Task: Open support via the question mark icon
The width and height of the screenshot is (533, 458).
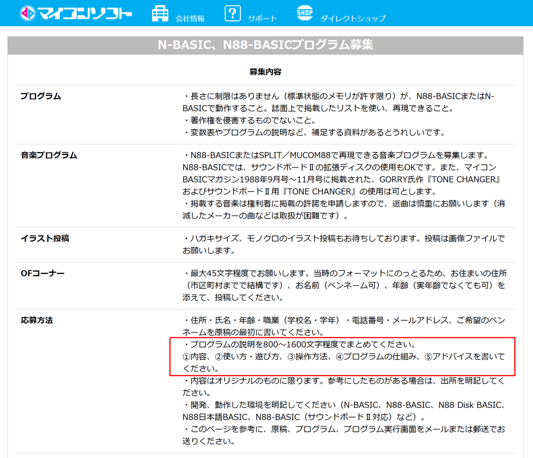Action: (x=232, y=12)
